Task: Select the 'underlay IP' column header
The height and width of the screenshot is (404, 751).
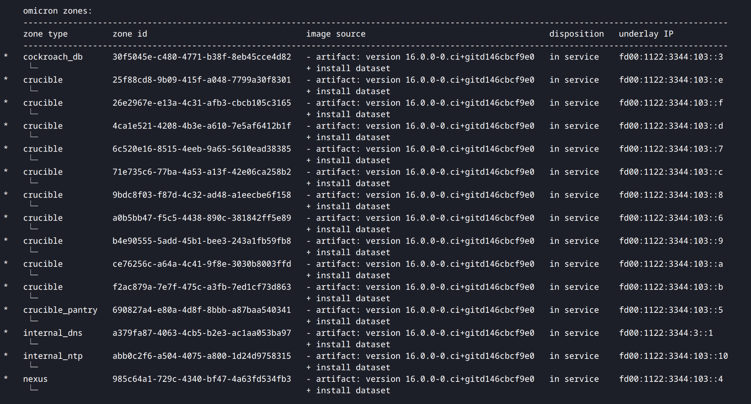Action: (x=646, y=34)
